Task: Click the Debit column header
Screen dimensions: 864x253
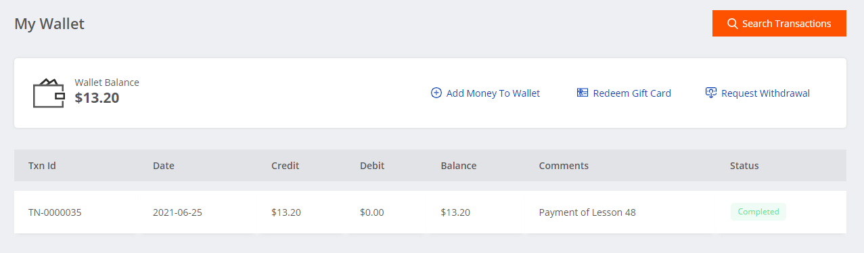Action: tap(372, 166)
